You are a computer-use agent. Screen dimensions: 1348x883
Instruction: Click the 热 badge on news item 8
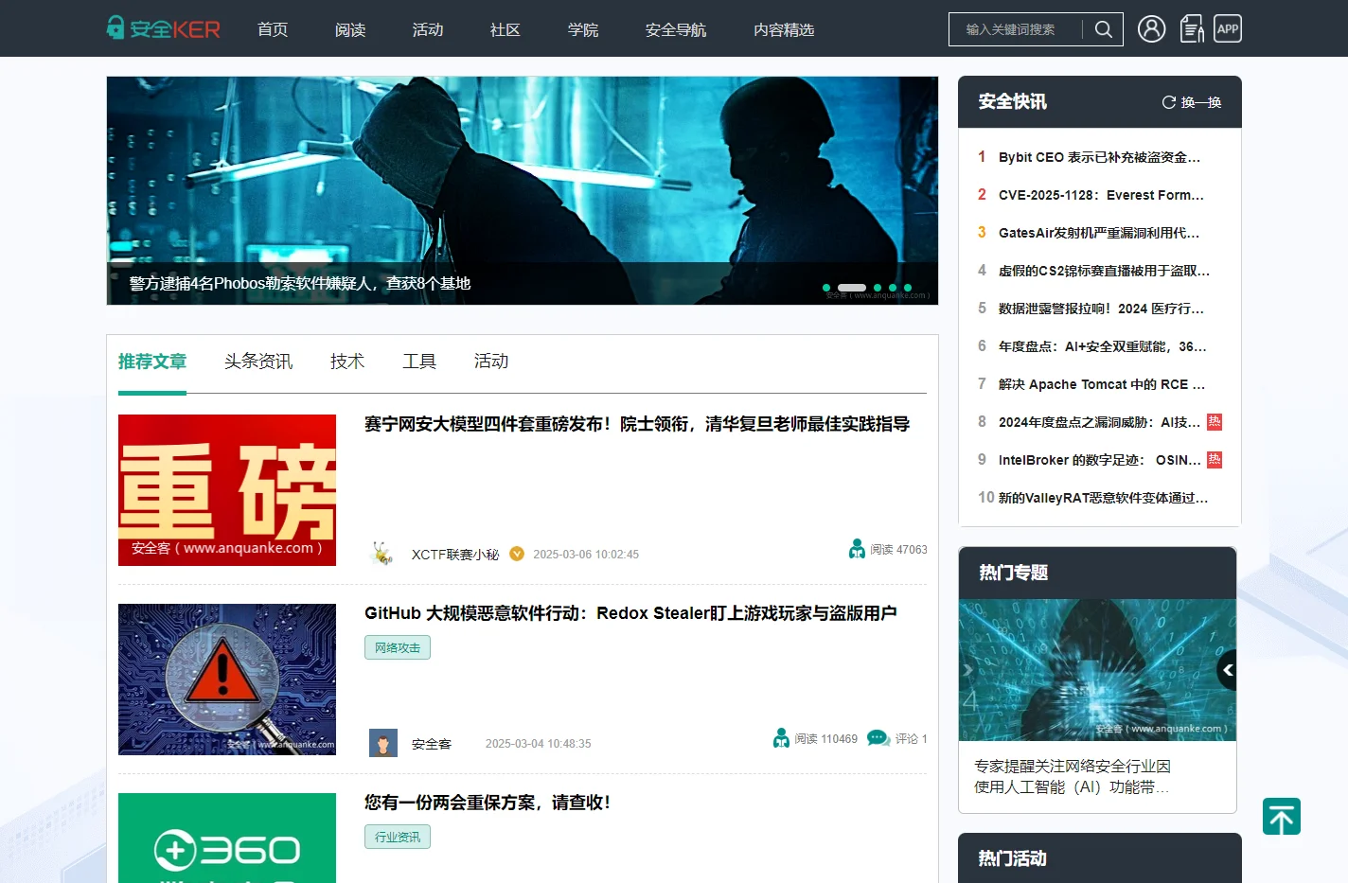1215,422
